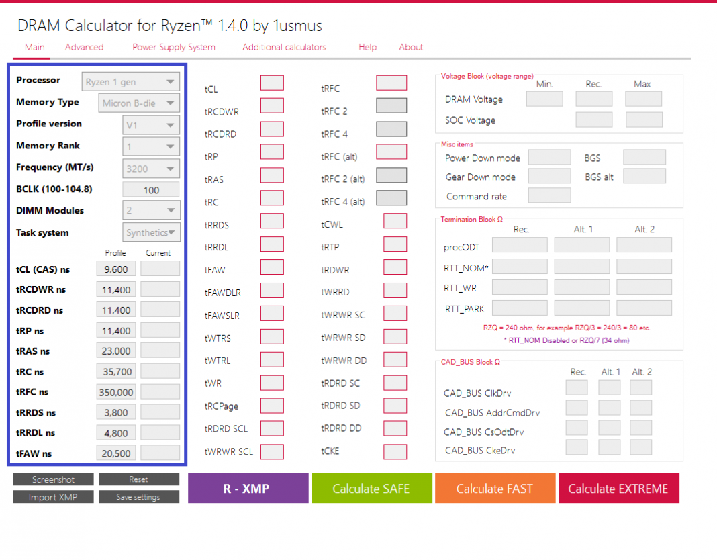Click the Import XMP button
Screen dimensions: 717x560
(53, 496)
